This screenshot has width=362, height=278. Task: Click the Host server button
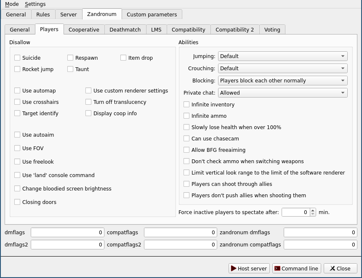pos(249,268)
